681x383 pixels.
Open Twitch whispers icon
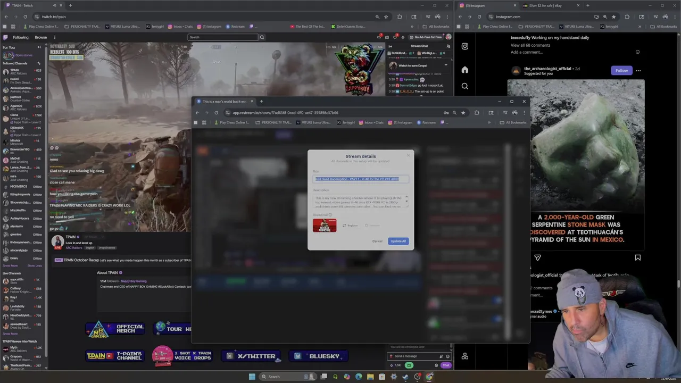[387, 37]
